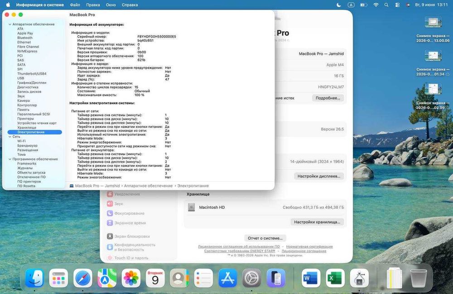The image size is (453, 294).
Task: Open the Окно menu
Action: pyautogui.click(x=111, y=5)
